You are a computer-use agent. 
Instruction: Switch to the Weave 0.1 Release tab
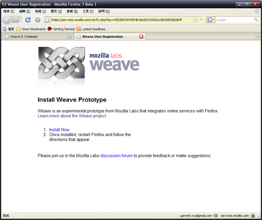pyautogui.click(x=36, y=37)
